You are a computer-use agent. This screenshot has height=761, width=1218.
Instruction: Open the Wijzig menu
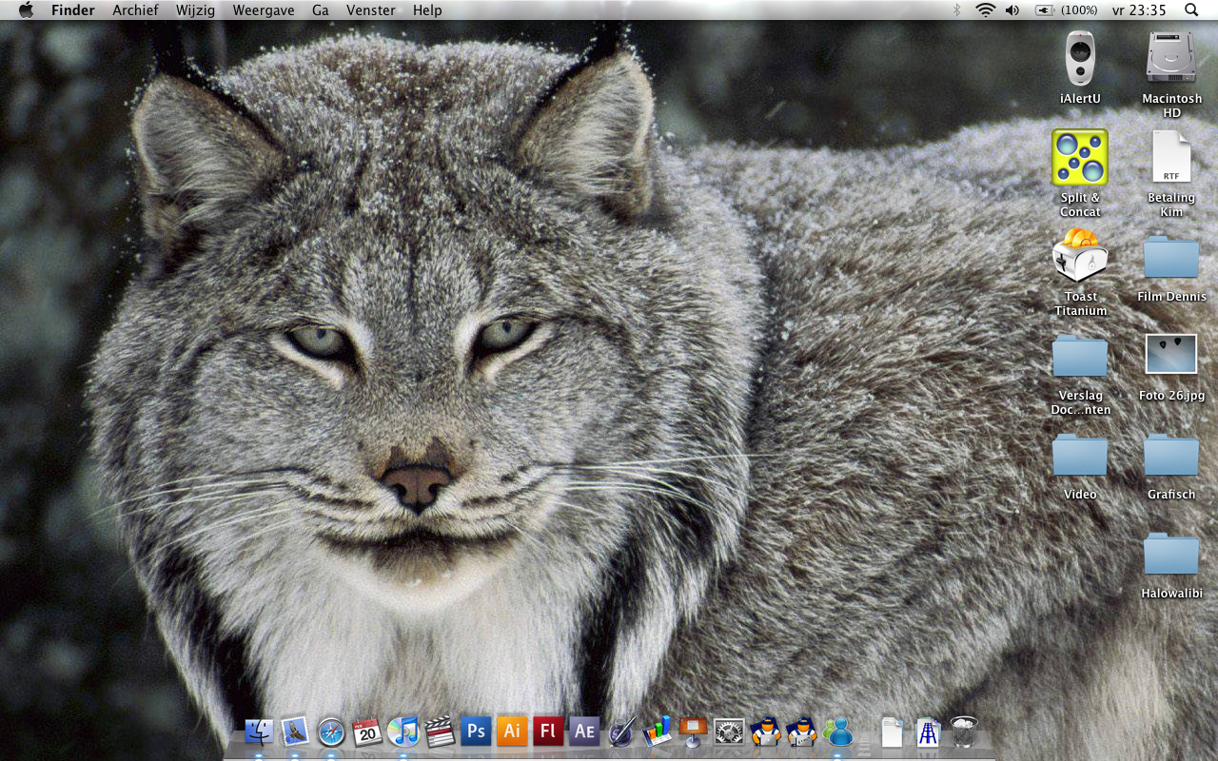195,10
